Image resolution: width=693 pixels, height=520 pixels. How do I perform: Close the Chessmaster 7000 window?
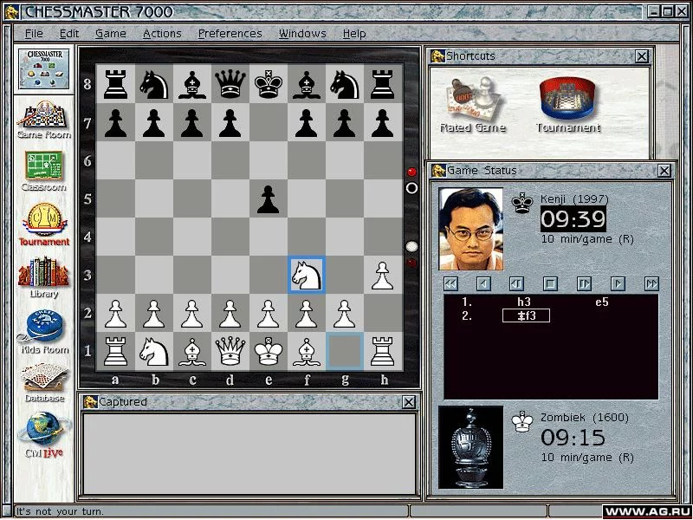(x=681, y=11)
